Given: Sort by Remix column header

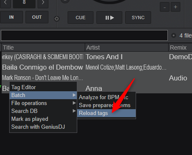Looking at the screenshot, I should 180,47.
